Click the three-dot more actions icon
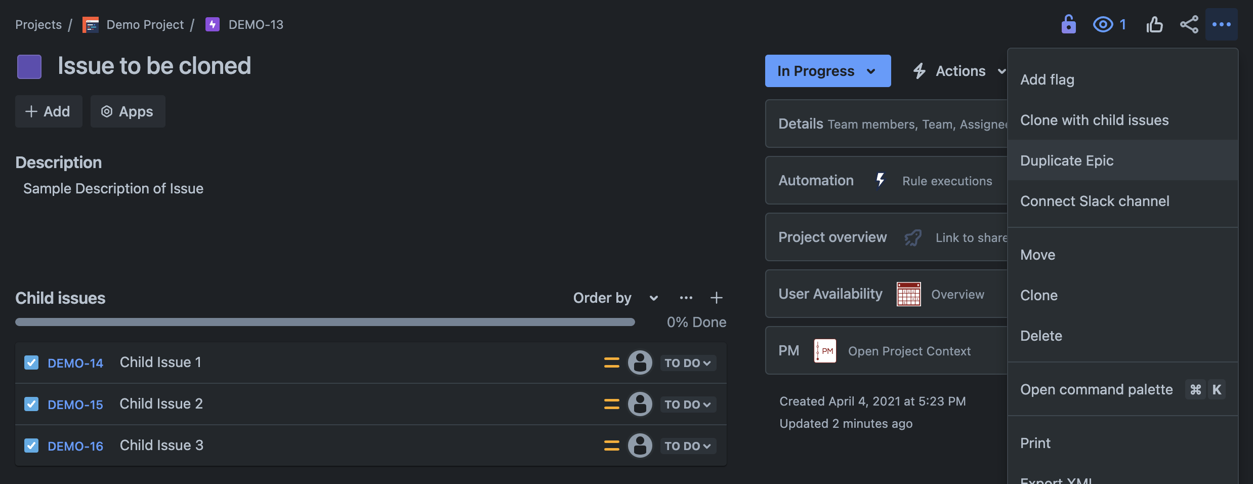The width and height of the screenshot is (1253, 484). pos(1221,24)
